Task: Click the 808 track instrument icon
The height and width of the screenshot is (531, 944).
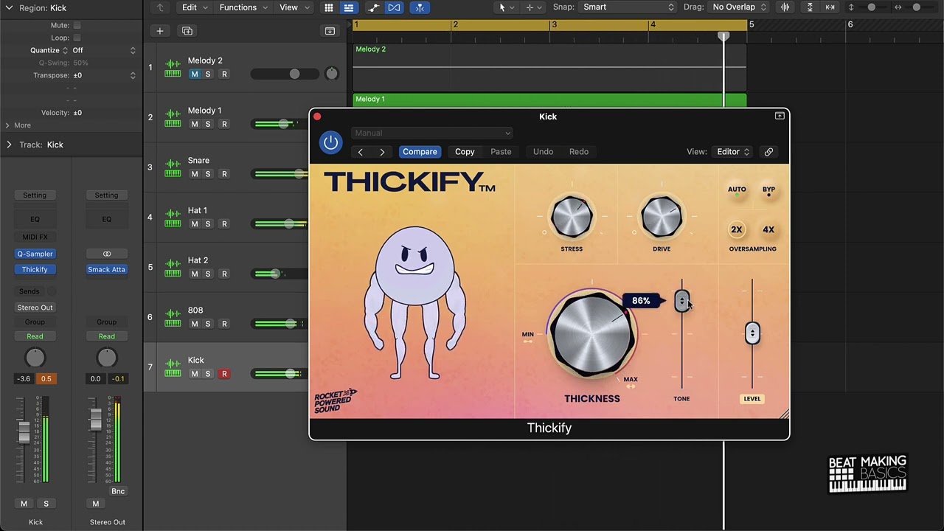Action: pyautogui.click(x=173, y=317)
